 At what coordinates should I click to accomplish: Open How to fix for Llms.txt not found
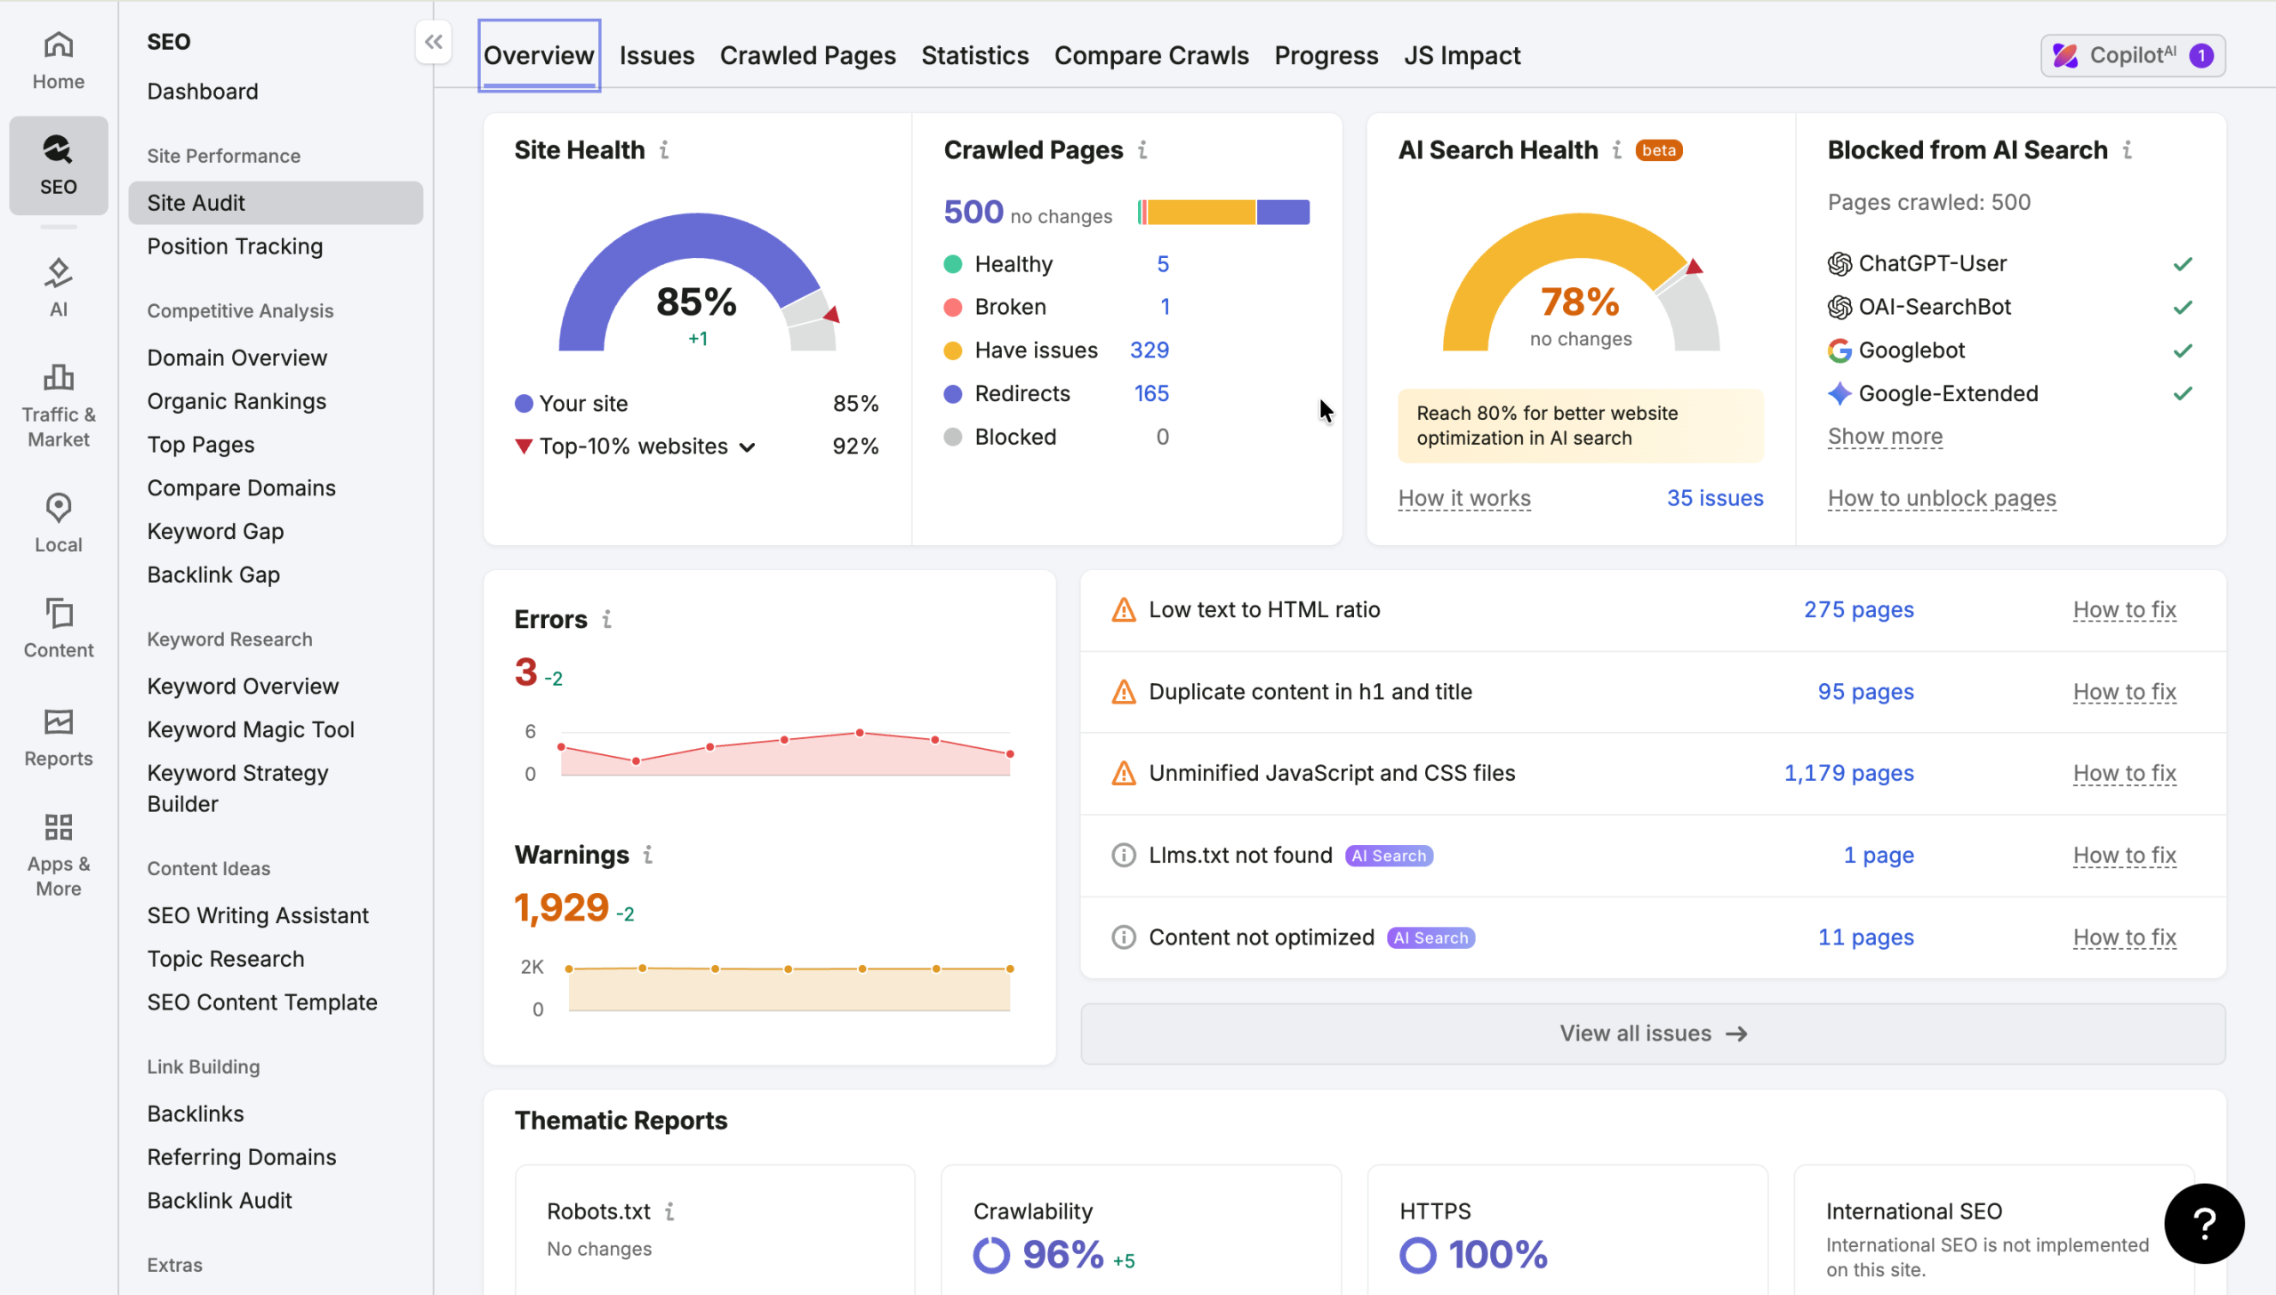pos(2124,856)
